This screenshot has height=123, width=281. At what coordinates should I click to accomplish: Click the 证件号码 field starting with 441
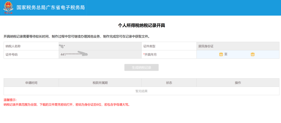click(x=100, y=54)
